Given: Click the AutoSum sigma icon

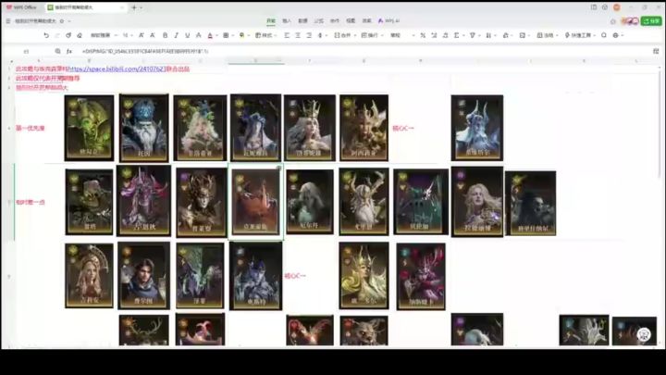Looking at the screenshot, I should pyautogui.click(x=457, y=35).
